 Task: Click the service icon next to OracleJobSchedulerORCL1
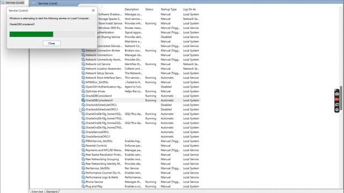(x=83, y=109)
